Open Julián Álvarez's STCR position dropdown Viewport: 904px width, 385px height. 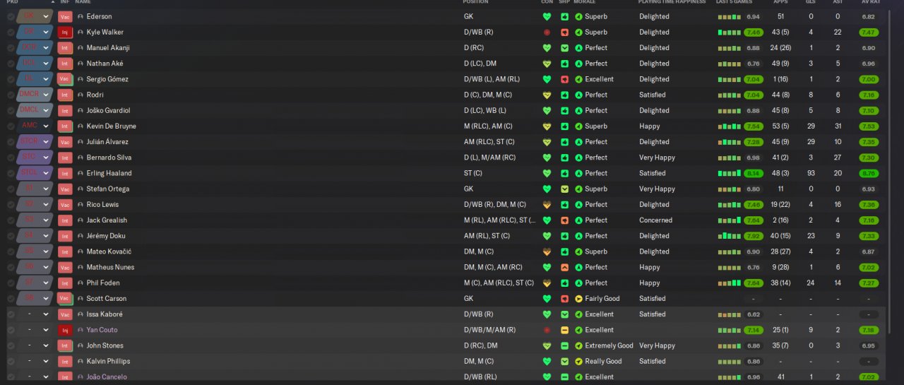46,142
